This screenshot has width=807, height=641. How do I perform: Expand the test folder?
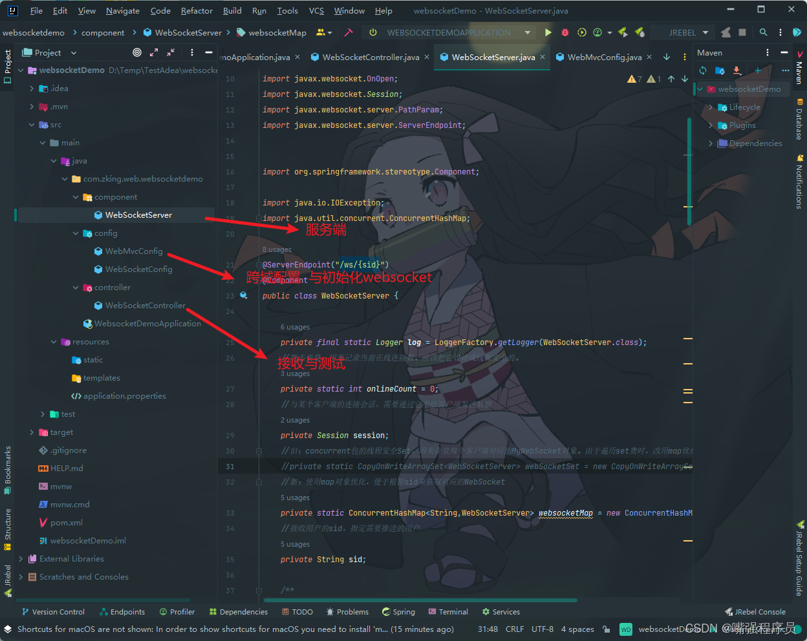pos(43,414)
